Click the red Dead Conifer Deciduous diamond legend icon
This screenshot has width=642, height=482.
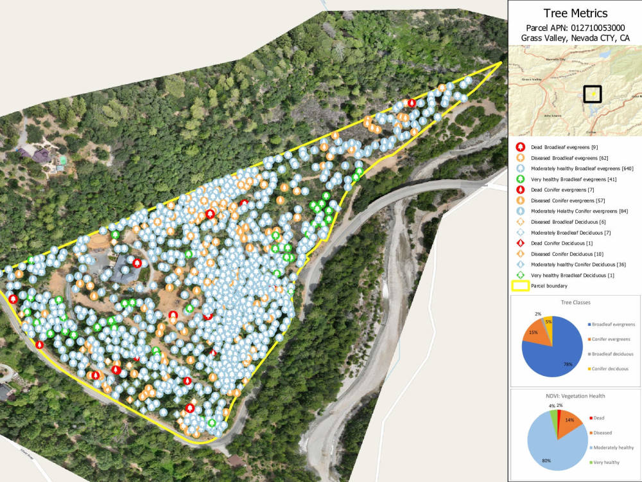pyautogui.click(x=521, y=243)
